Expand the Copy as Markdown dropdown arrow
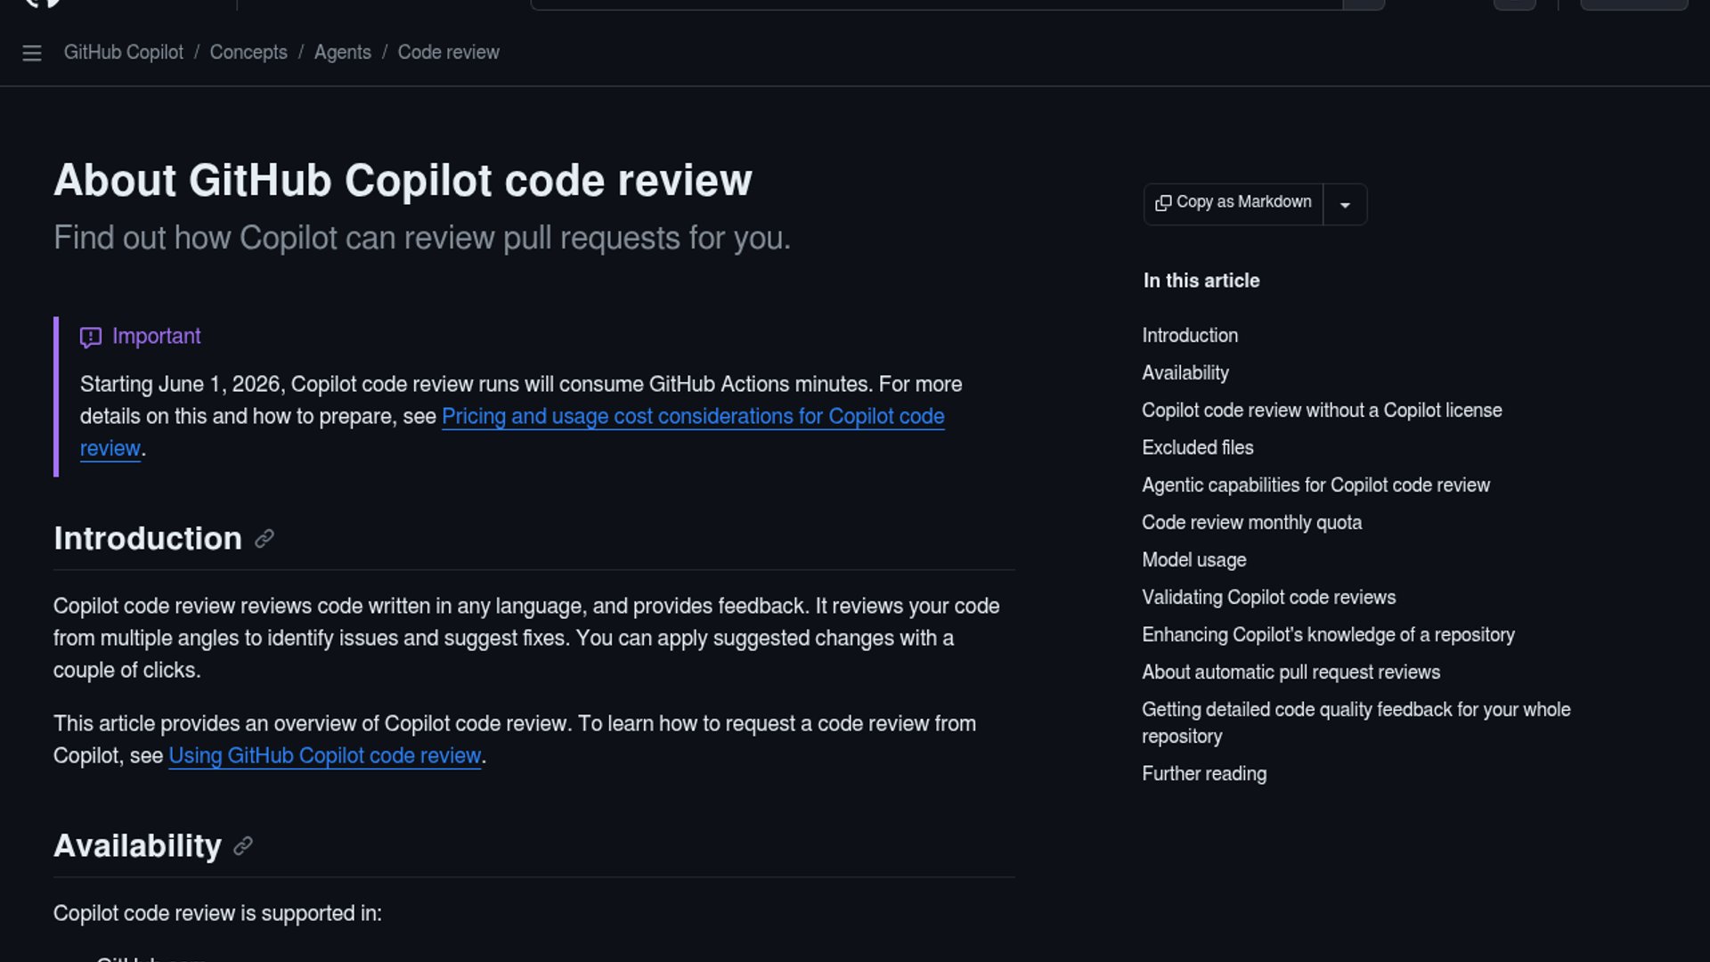This screenshot has height=962, width=1710. (1345, 204)
